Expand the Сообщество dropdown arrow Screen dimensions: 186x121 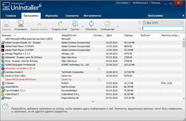[118, 27]
